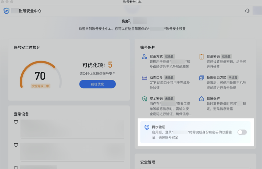Image resolution: width=262 pixels, height=169 pixels.
Task: Select the OTP 动态口令 icon
Action: [x=145, y=78]
